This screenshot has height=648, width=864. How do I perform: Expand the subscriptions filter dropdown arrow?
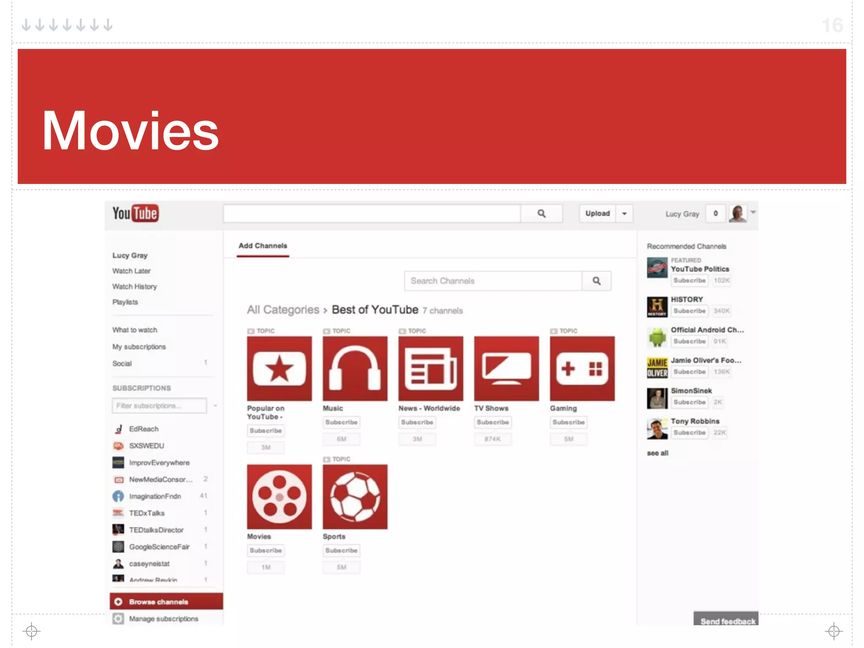coord(215,406)
